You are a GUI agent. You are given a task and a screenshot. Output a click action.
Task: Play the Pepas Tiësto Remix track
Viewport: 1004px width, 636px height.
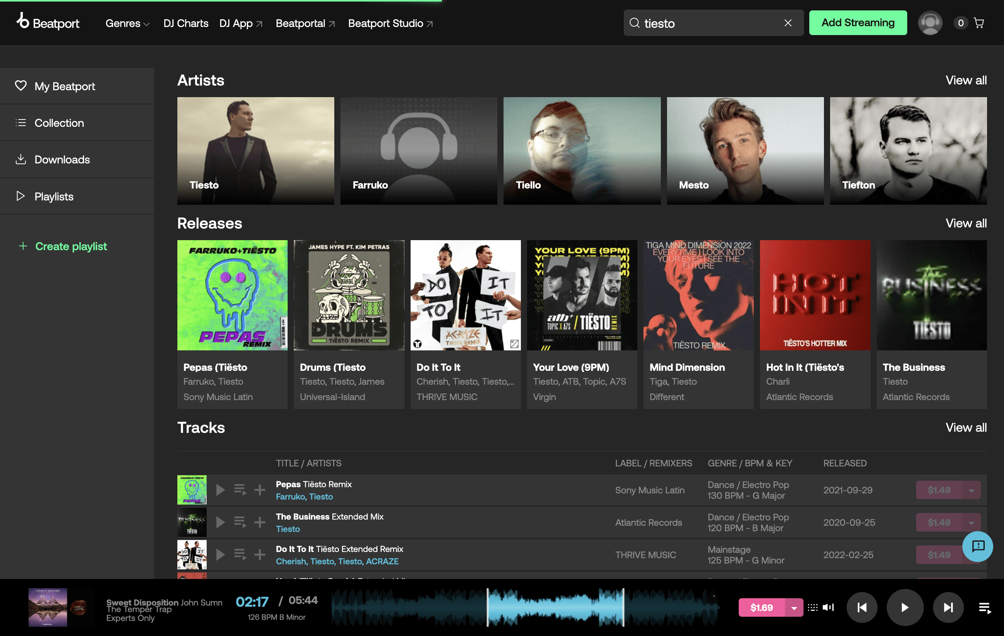220,490
